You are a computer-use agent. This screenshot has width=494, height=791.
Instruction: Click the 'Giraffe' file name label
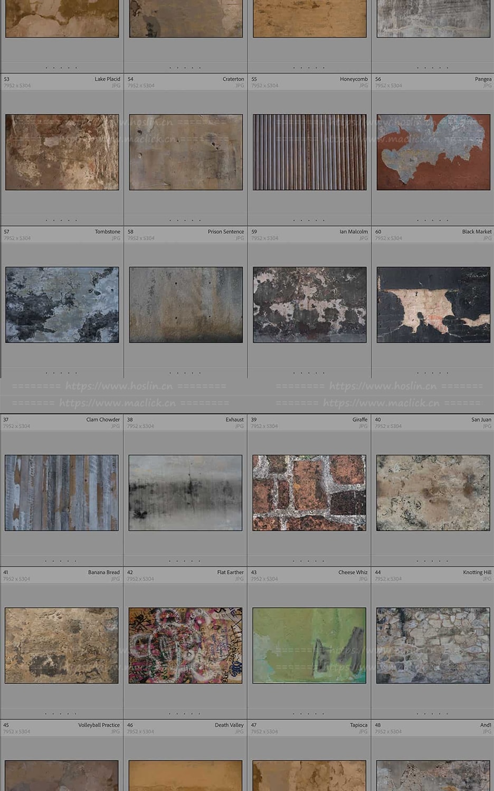360,420
